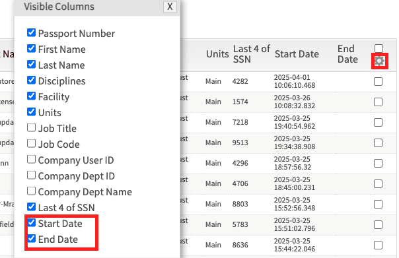Screen dimensions: 399x258
Task: Click the SSN value 9513
Action: (x=240, y=143)
